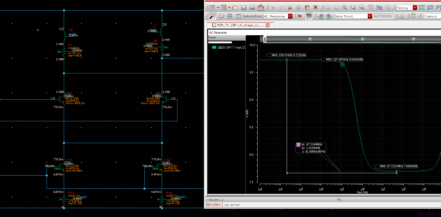Click the red flag marker icon
This screenshot has height=217, width=441.
click(x=300, y=16)
